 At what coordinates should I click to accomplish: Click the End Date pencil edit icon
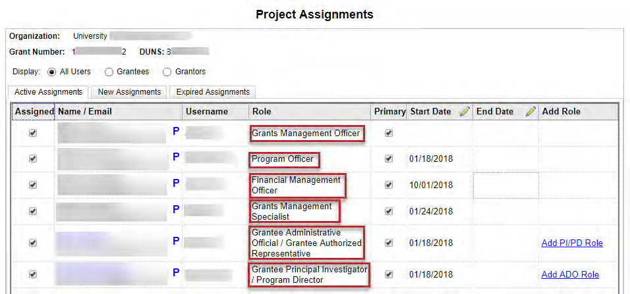[530, 112]
